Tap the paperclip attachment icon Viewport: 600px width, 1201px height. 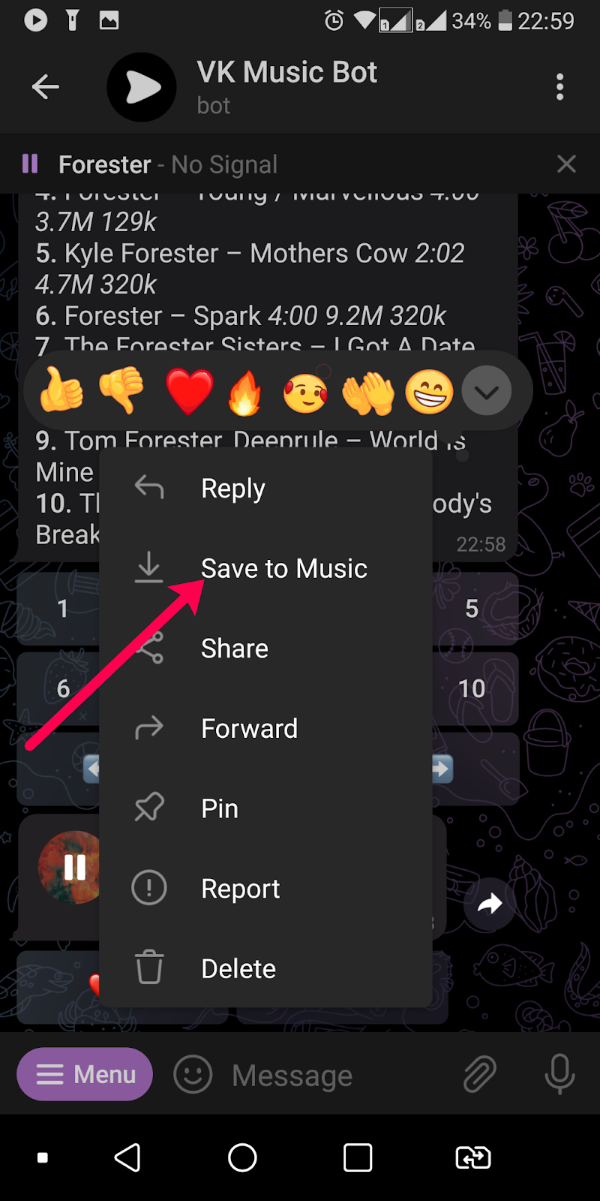point(479,1074)
